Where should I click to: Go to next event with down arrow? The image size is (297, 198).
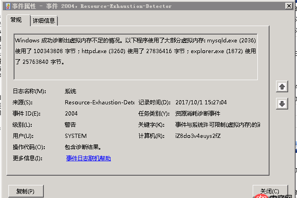point(282,103)
